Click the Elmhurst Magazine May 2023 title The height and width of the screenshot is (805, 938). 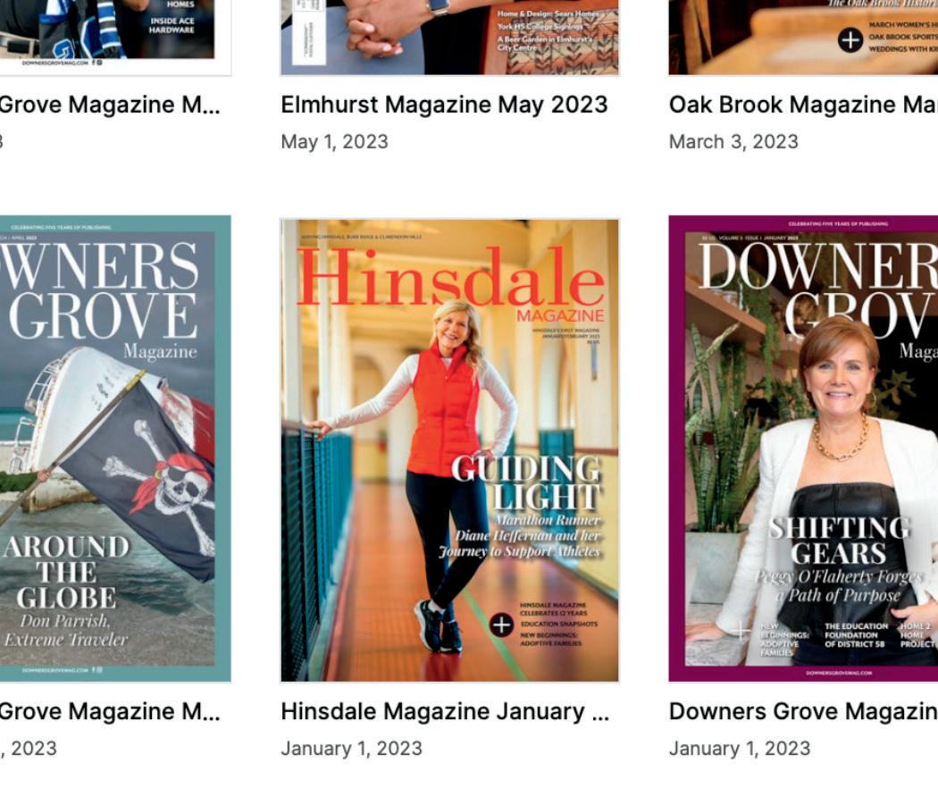[x=444, y=105]
